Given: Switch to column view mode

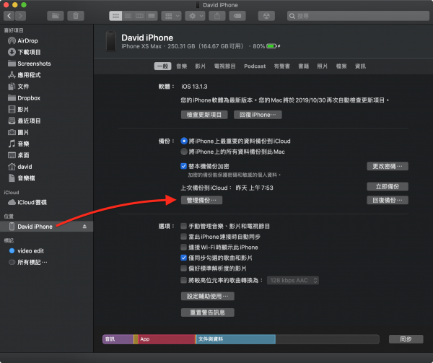Looking at the screenshot, I should (139, 16).
